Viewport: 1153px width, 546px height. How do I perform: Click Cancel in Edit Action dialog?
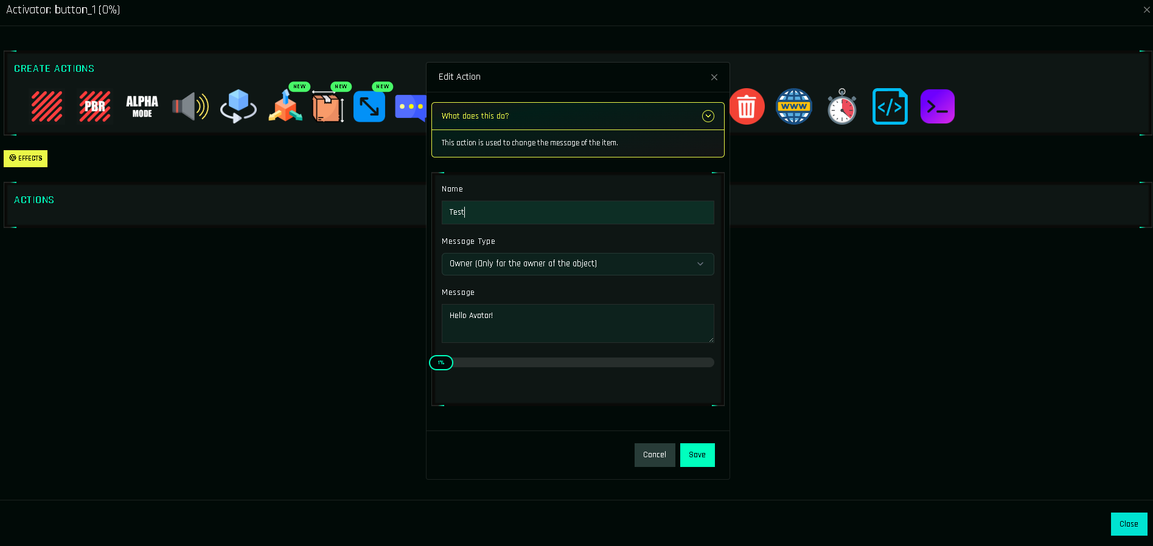[x=655, y=455]
